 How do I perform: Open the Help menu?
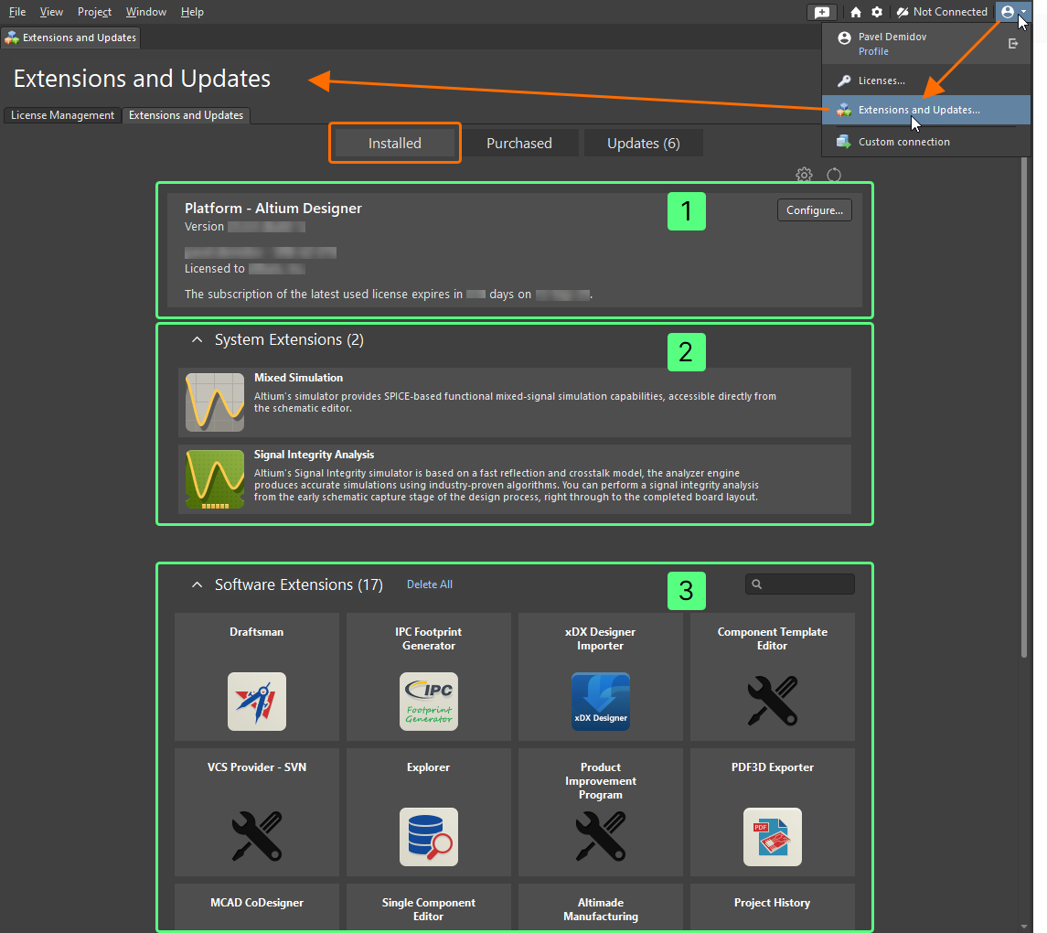[192, 12]
